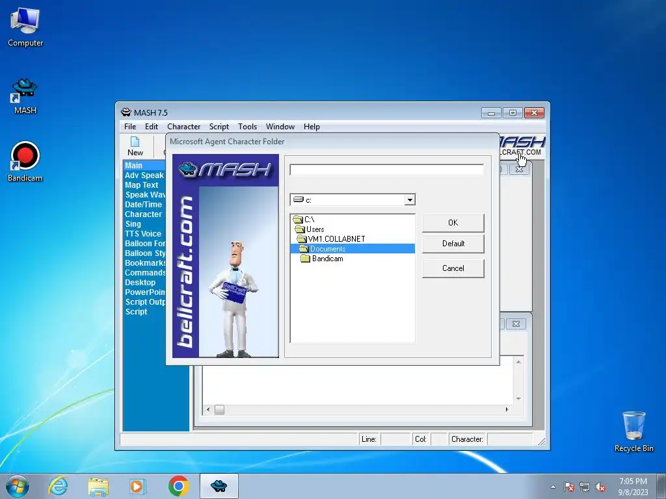This screenshot has height=499, width=666.
Task: Launch the Bandicam desktop shortcut
Action: point(25,162)
